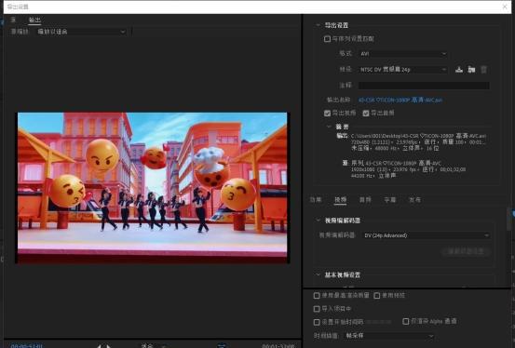
Task: Collapse the summary section arrow
Action: coord(329,127)
